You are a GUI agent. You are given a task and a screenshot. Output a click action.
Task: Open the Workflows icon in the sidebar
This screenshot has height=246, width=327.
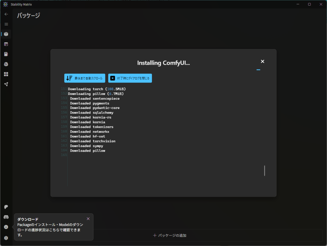pyautogui.click(x=6, y=84)
